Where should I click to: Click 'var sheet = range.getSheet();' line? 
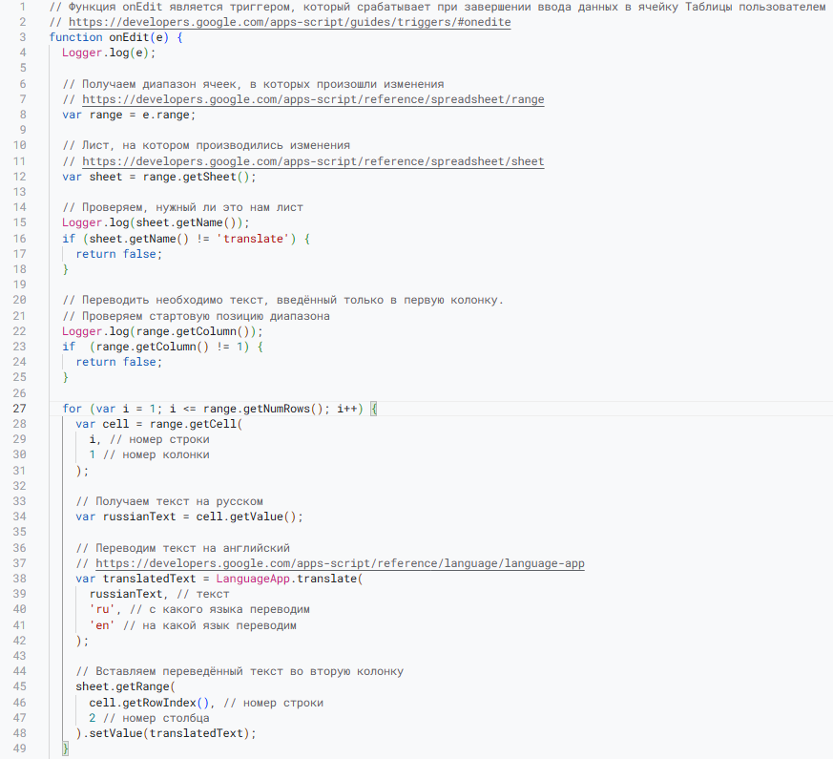[x=158, y=177]
